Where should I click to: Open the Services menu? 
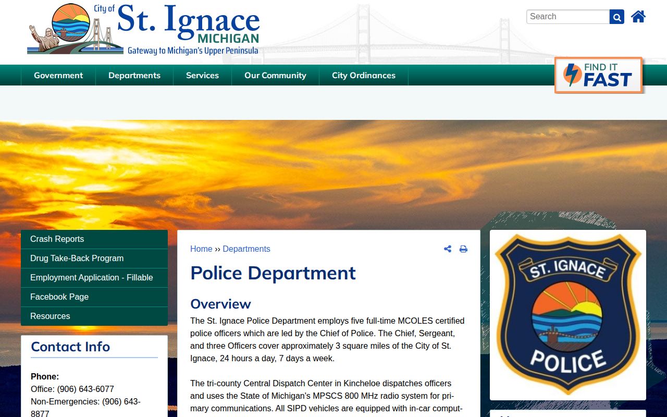[202, 75]
